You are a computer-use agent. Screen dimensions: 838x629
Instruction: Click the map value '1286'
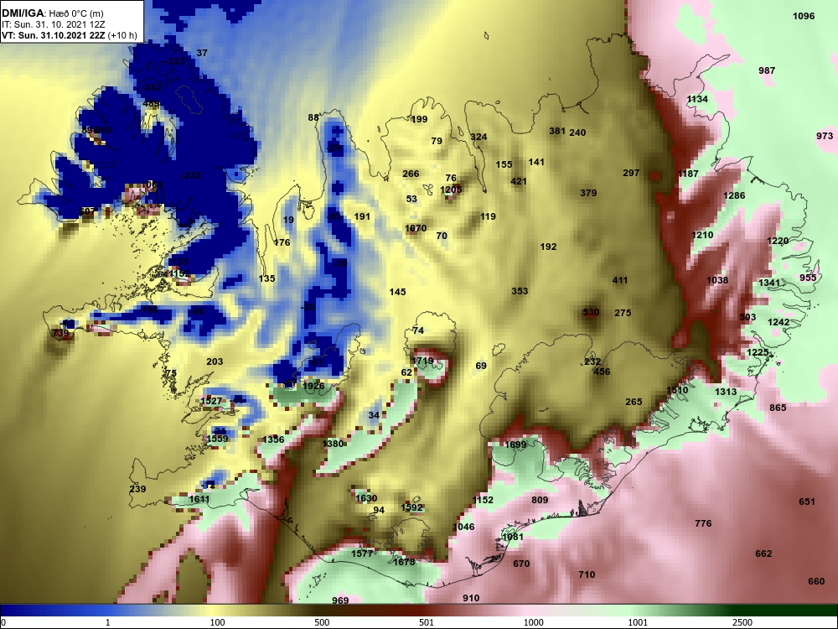coord(734,195)
